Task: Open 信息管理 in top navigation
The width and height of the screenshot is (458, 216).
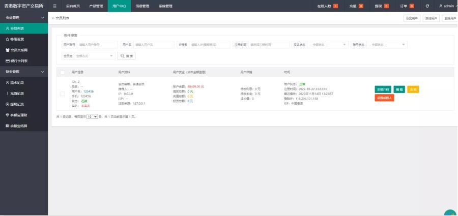Action: coord(142,6)
